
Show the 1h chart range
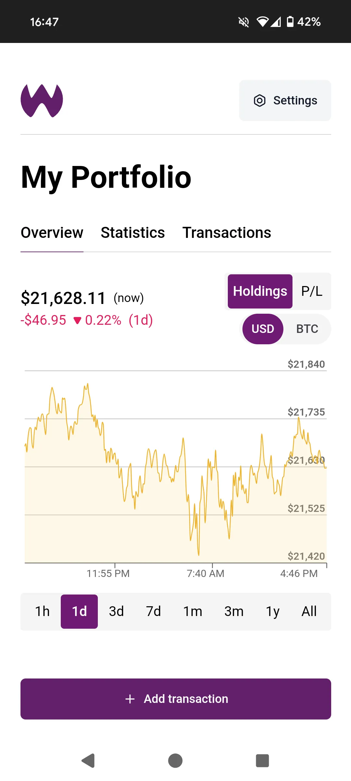click(42, 611)
